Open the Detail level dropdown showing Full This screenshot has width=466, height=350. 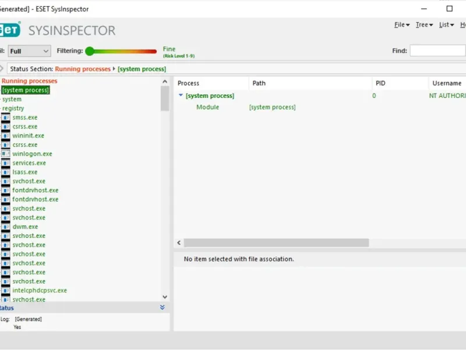click(x=29, y=51)
